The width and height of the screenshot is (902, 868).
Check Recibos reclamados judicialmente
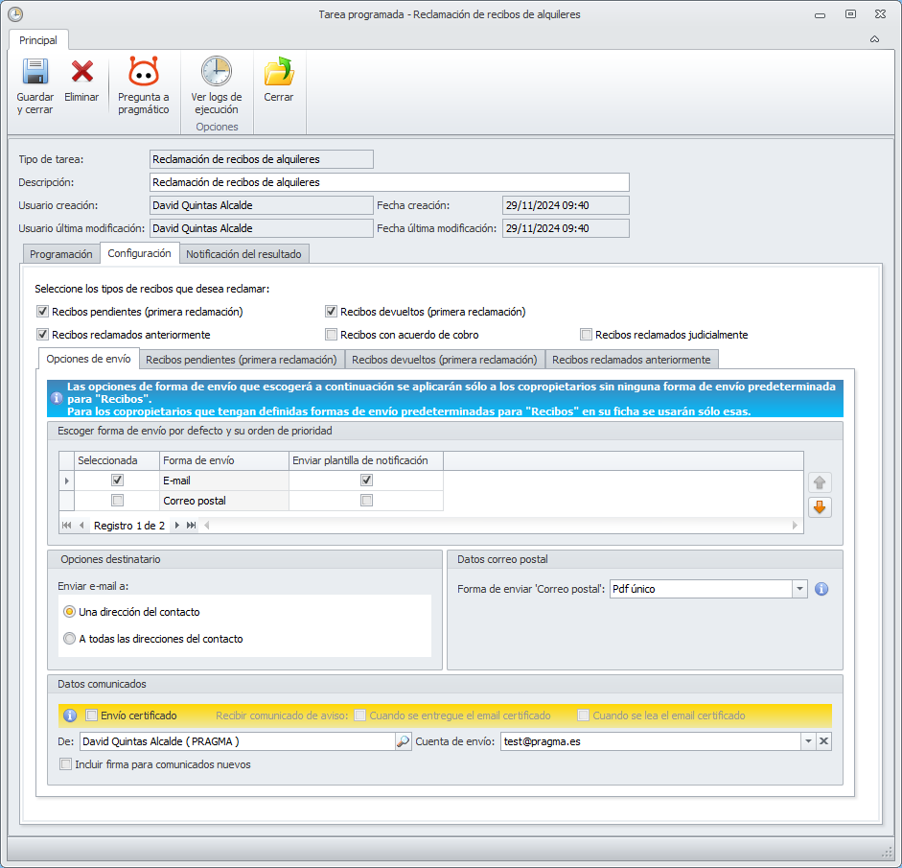click(x=587, y=335)
